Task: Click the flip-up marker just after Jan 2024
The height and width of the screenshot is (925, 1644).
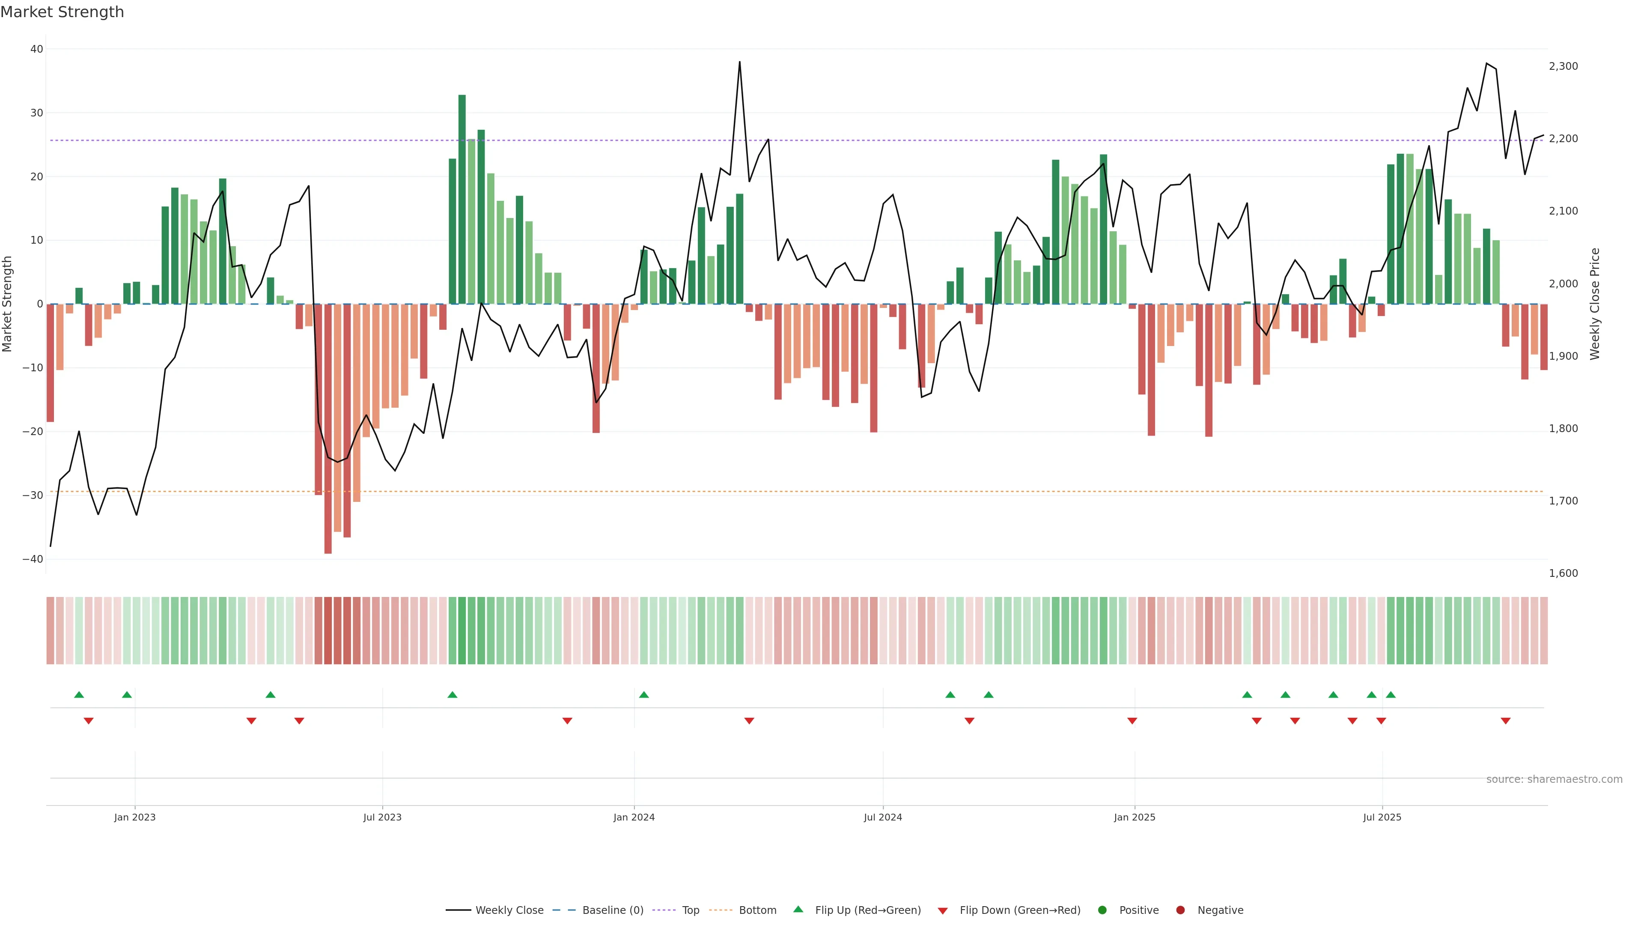Action: [x=644, y=695]
